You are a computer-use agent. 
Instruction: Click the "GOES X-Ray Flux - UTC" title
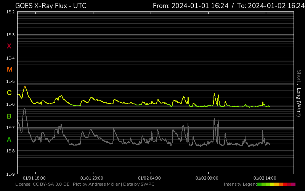[x=51, y=6]
